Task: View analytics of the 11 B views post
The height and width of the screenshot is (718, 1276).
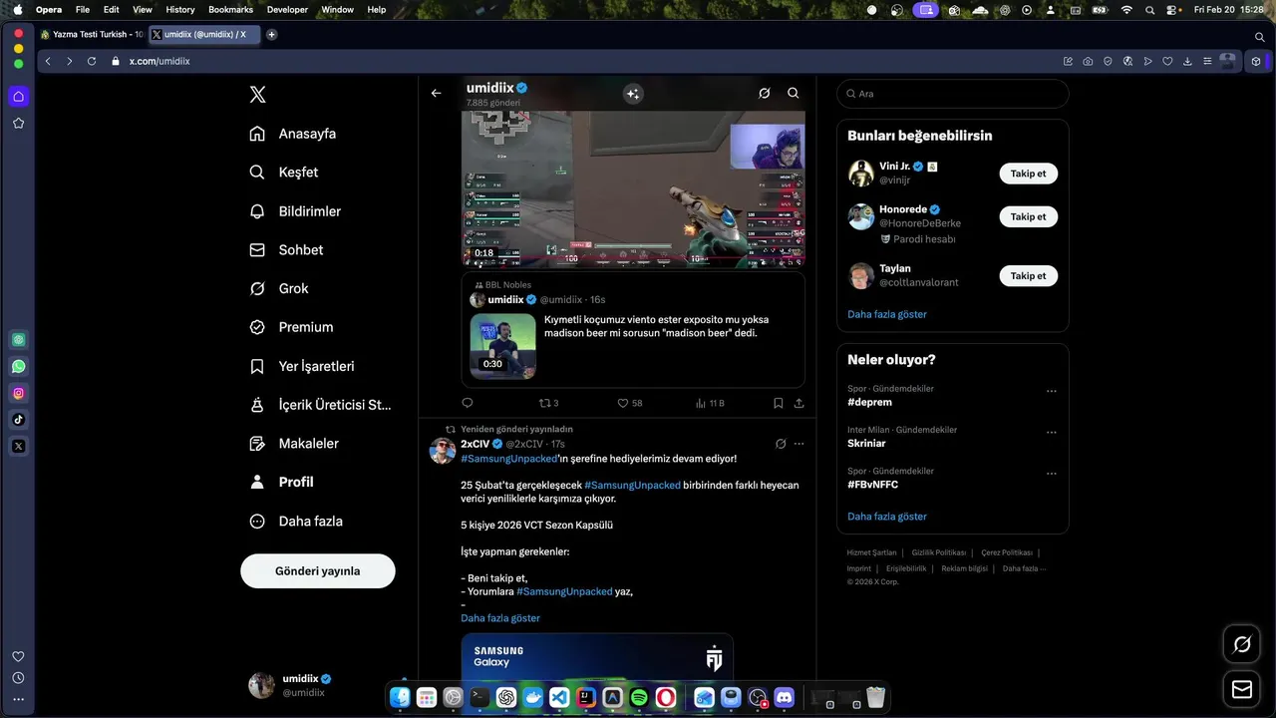Action: pos(710,403)
